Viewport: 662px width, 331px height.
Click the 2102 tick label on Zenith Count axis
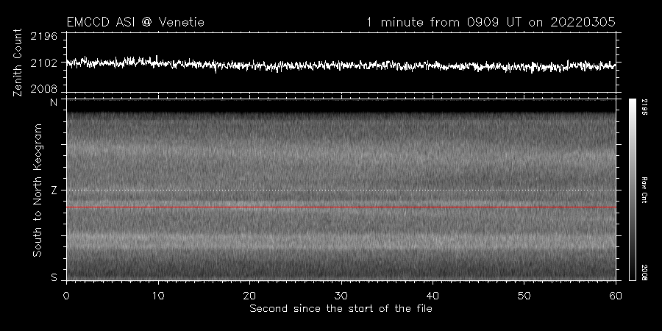pyautogui.click(x=44, y=63)
